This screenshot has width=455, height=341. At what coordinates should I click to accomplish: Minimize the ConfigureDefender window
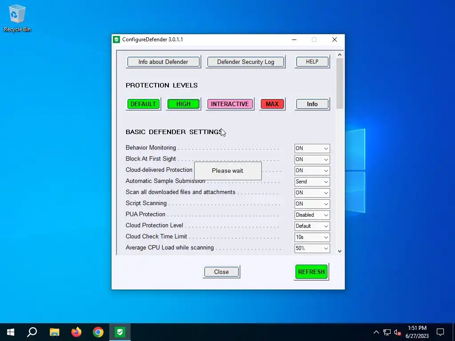294,40
